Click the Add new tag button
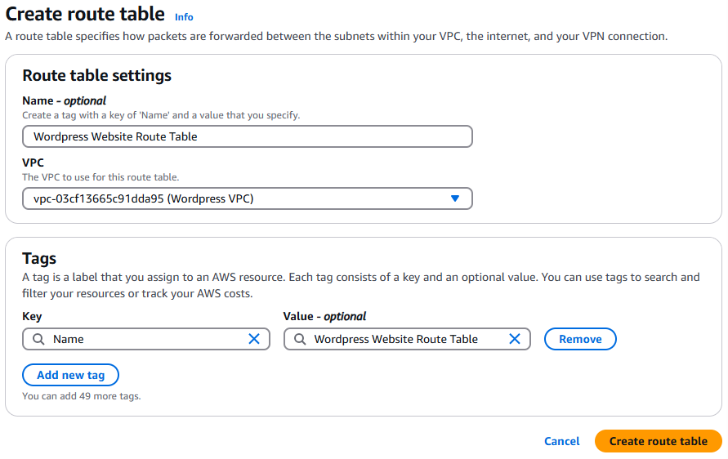 point(70,375)
